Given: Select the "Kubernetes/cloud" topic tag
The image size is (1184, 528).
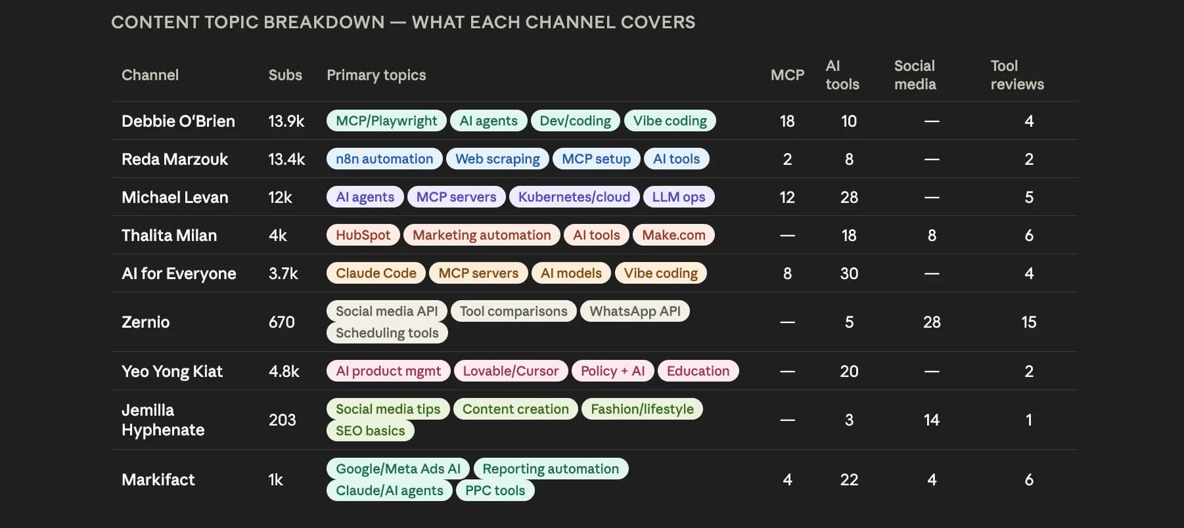Looking at the screenshot, I should [x=574, y=197].
